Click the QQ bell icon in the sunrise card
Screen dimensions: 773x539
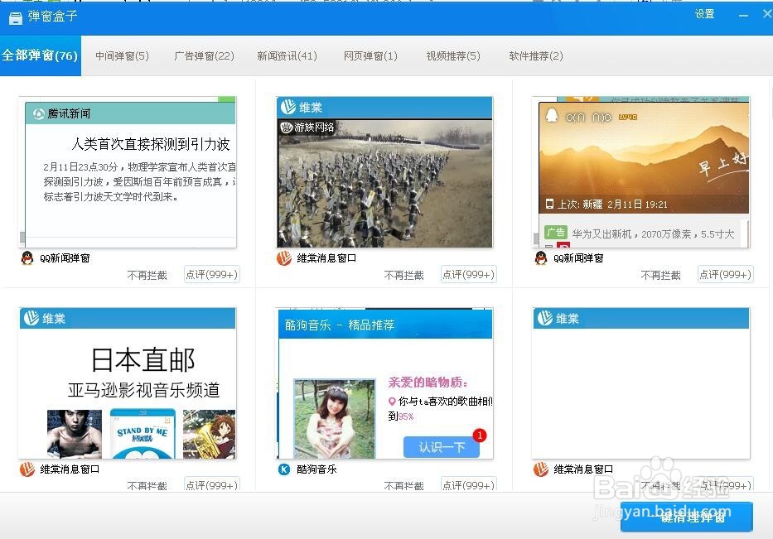(552, 116)
